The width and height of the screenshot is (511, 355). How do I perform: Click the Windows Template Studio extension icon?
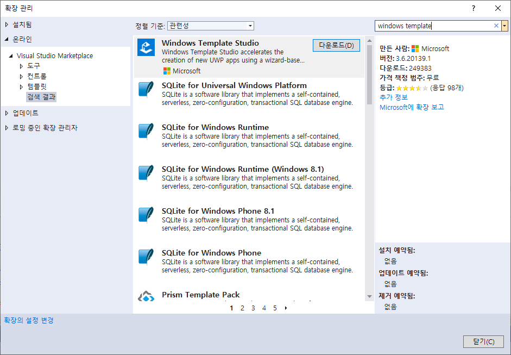[146, 47]
